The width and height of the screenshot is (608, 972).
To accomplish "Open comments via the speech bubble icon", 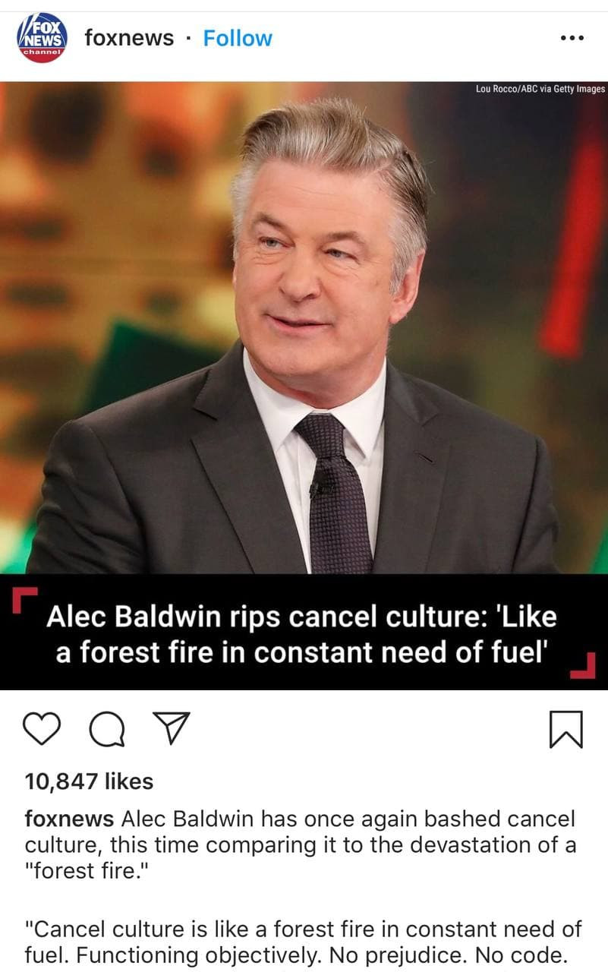I will click(108, 730).
